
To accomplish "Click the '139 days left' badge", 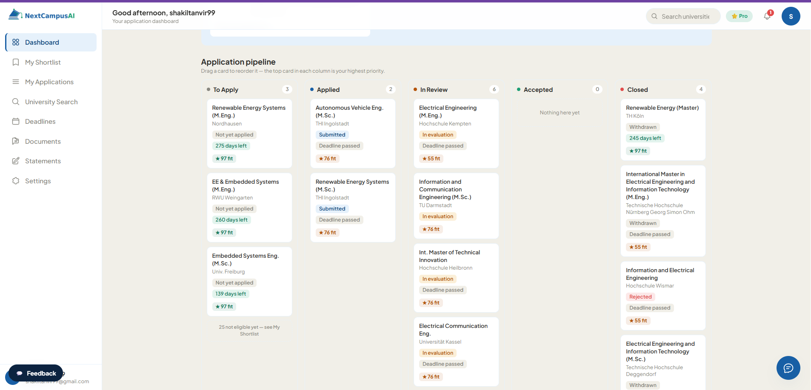I will tap(231, 294).
